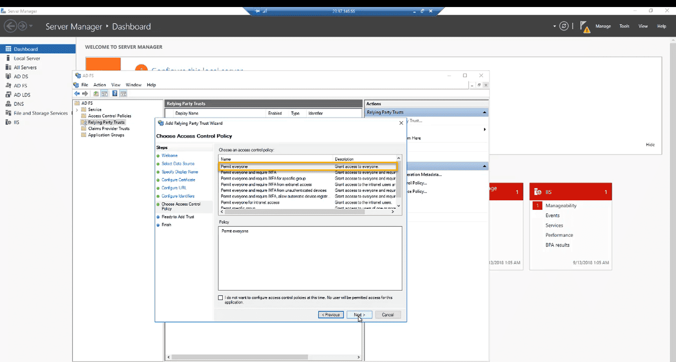The height and width of the screenshot is (362, 676).
Task: Expand the Service tree node
Action: 77,110
